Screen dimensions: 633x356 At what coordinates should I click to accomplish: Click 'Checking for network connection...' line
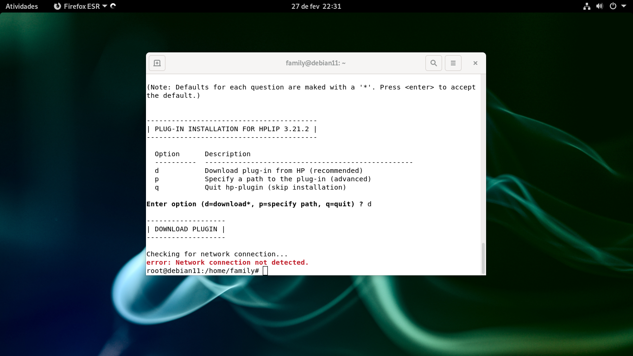pyautogui.click(x=217, y=254)
